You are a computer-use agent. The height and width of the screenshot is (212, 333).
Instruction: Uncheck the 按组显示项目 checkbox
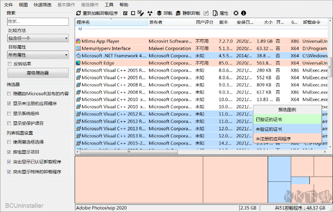click(10, 152)
